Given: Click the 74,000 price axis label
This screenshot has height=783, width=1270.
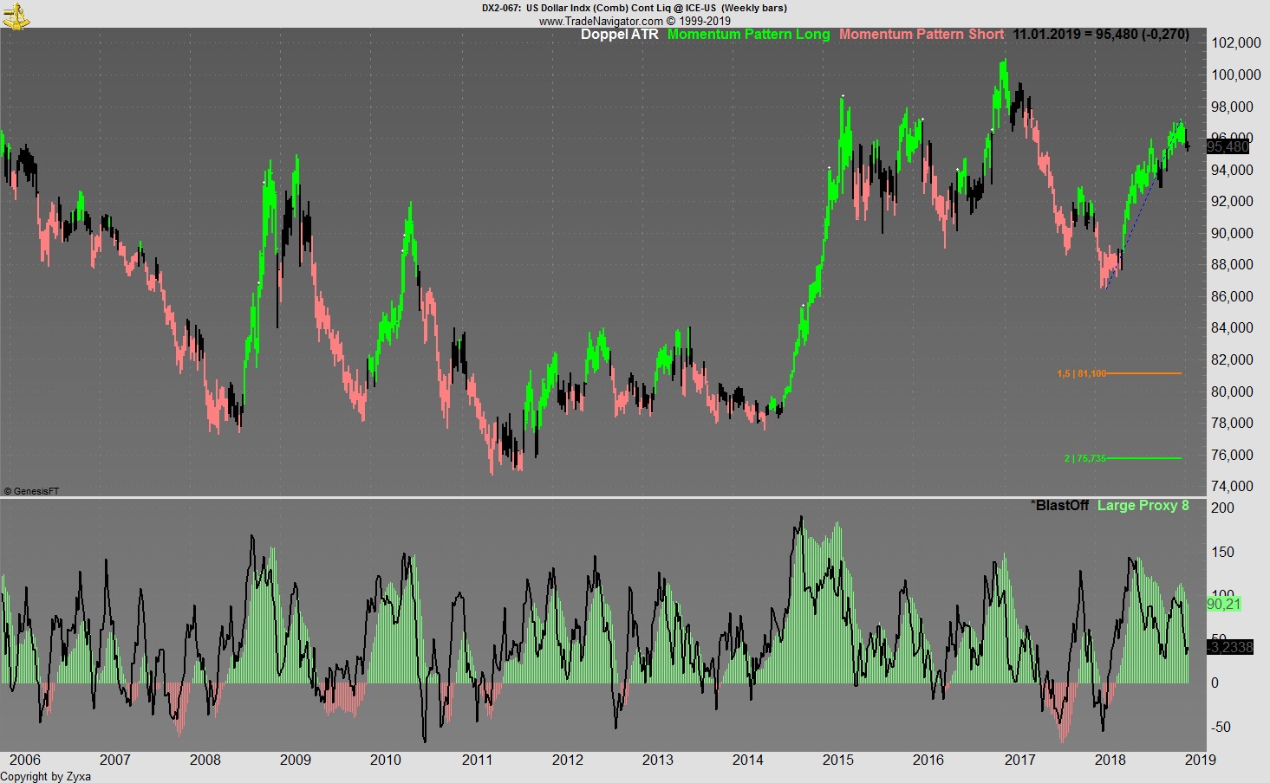Looking at the screenshot, I should click(x=1231, y=486).
